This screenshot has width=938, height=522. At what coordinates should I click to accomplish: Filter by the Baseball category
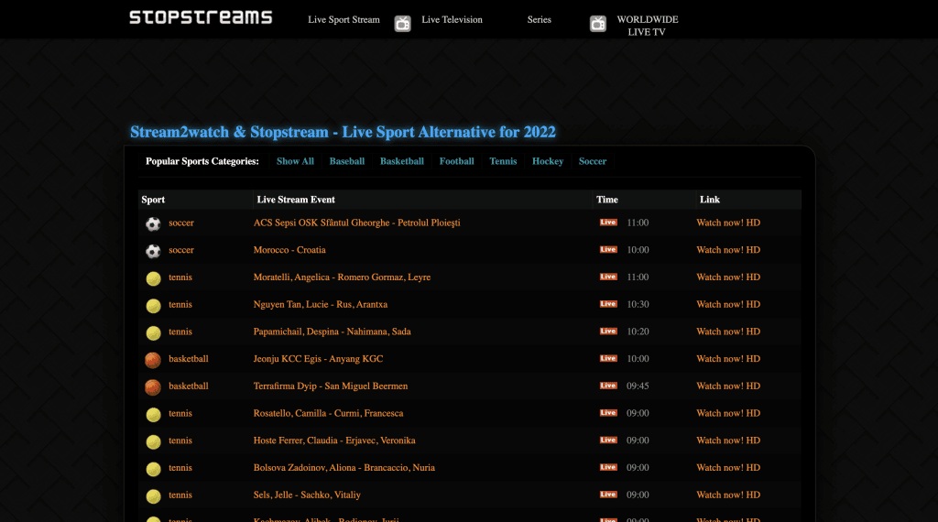point(347,161)
